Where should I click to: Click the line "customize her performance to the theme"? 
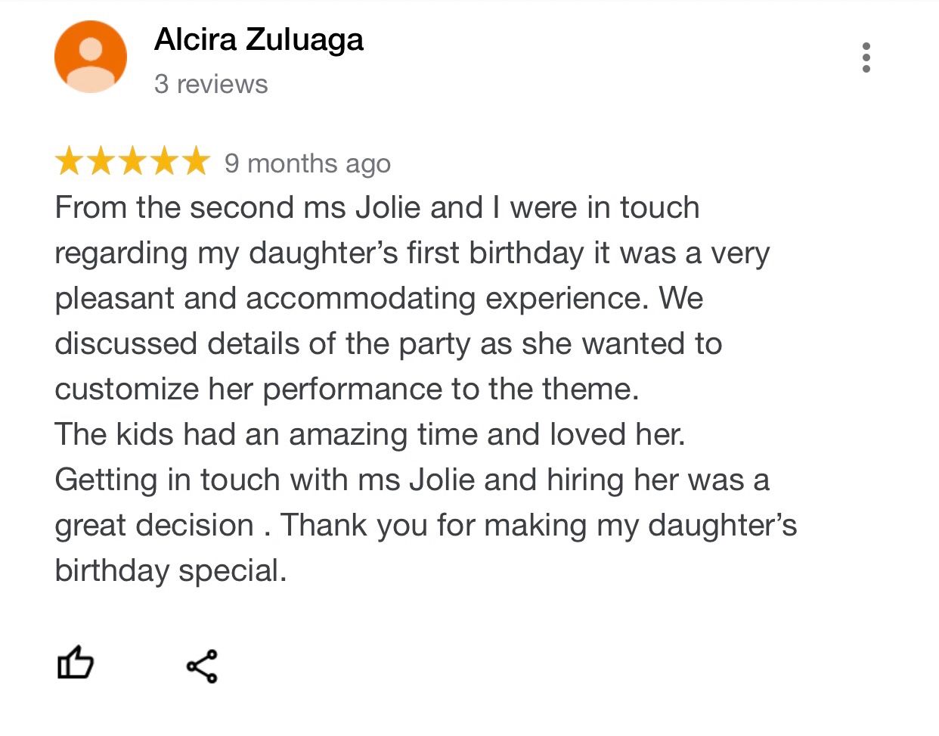[347, 390]
